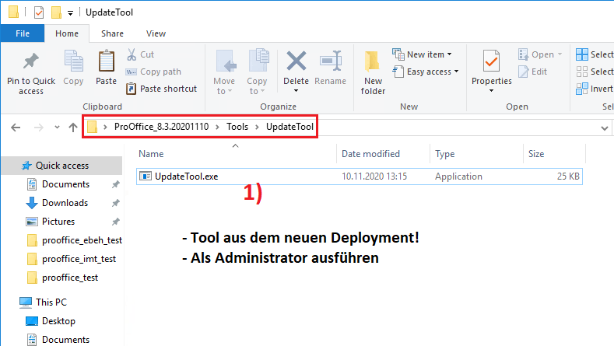Select Quick access in navigation pane
The height and width of the screenshot is (346, 614).
click(62, 166)
